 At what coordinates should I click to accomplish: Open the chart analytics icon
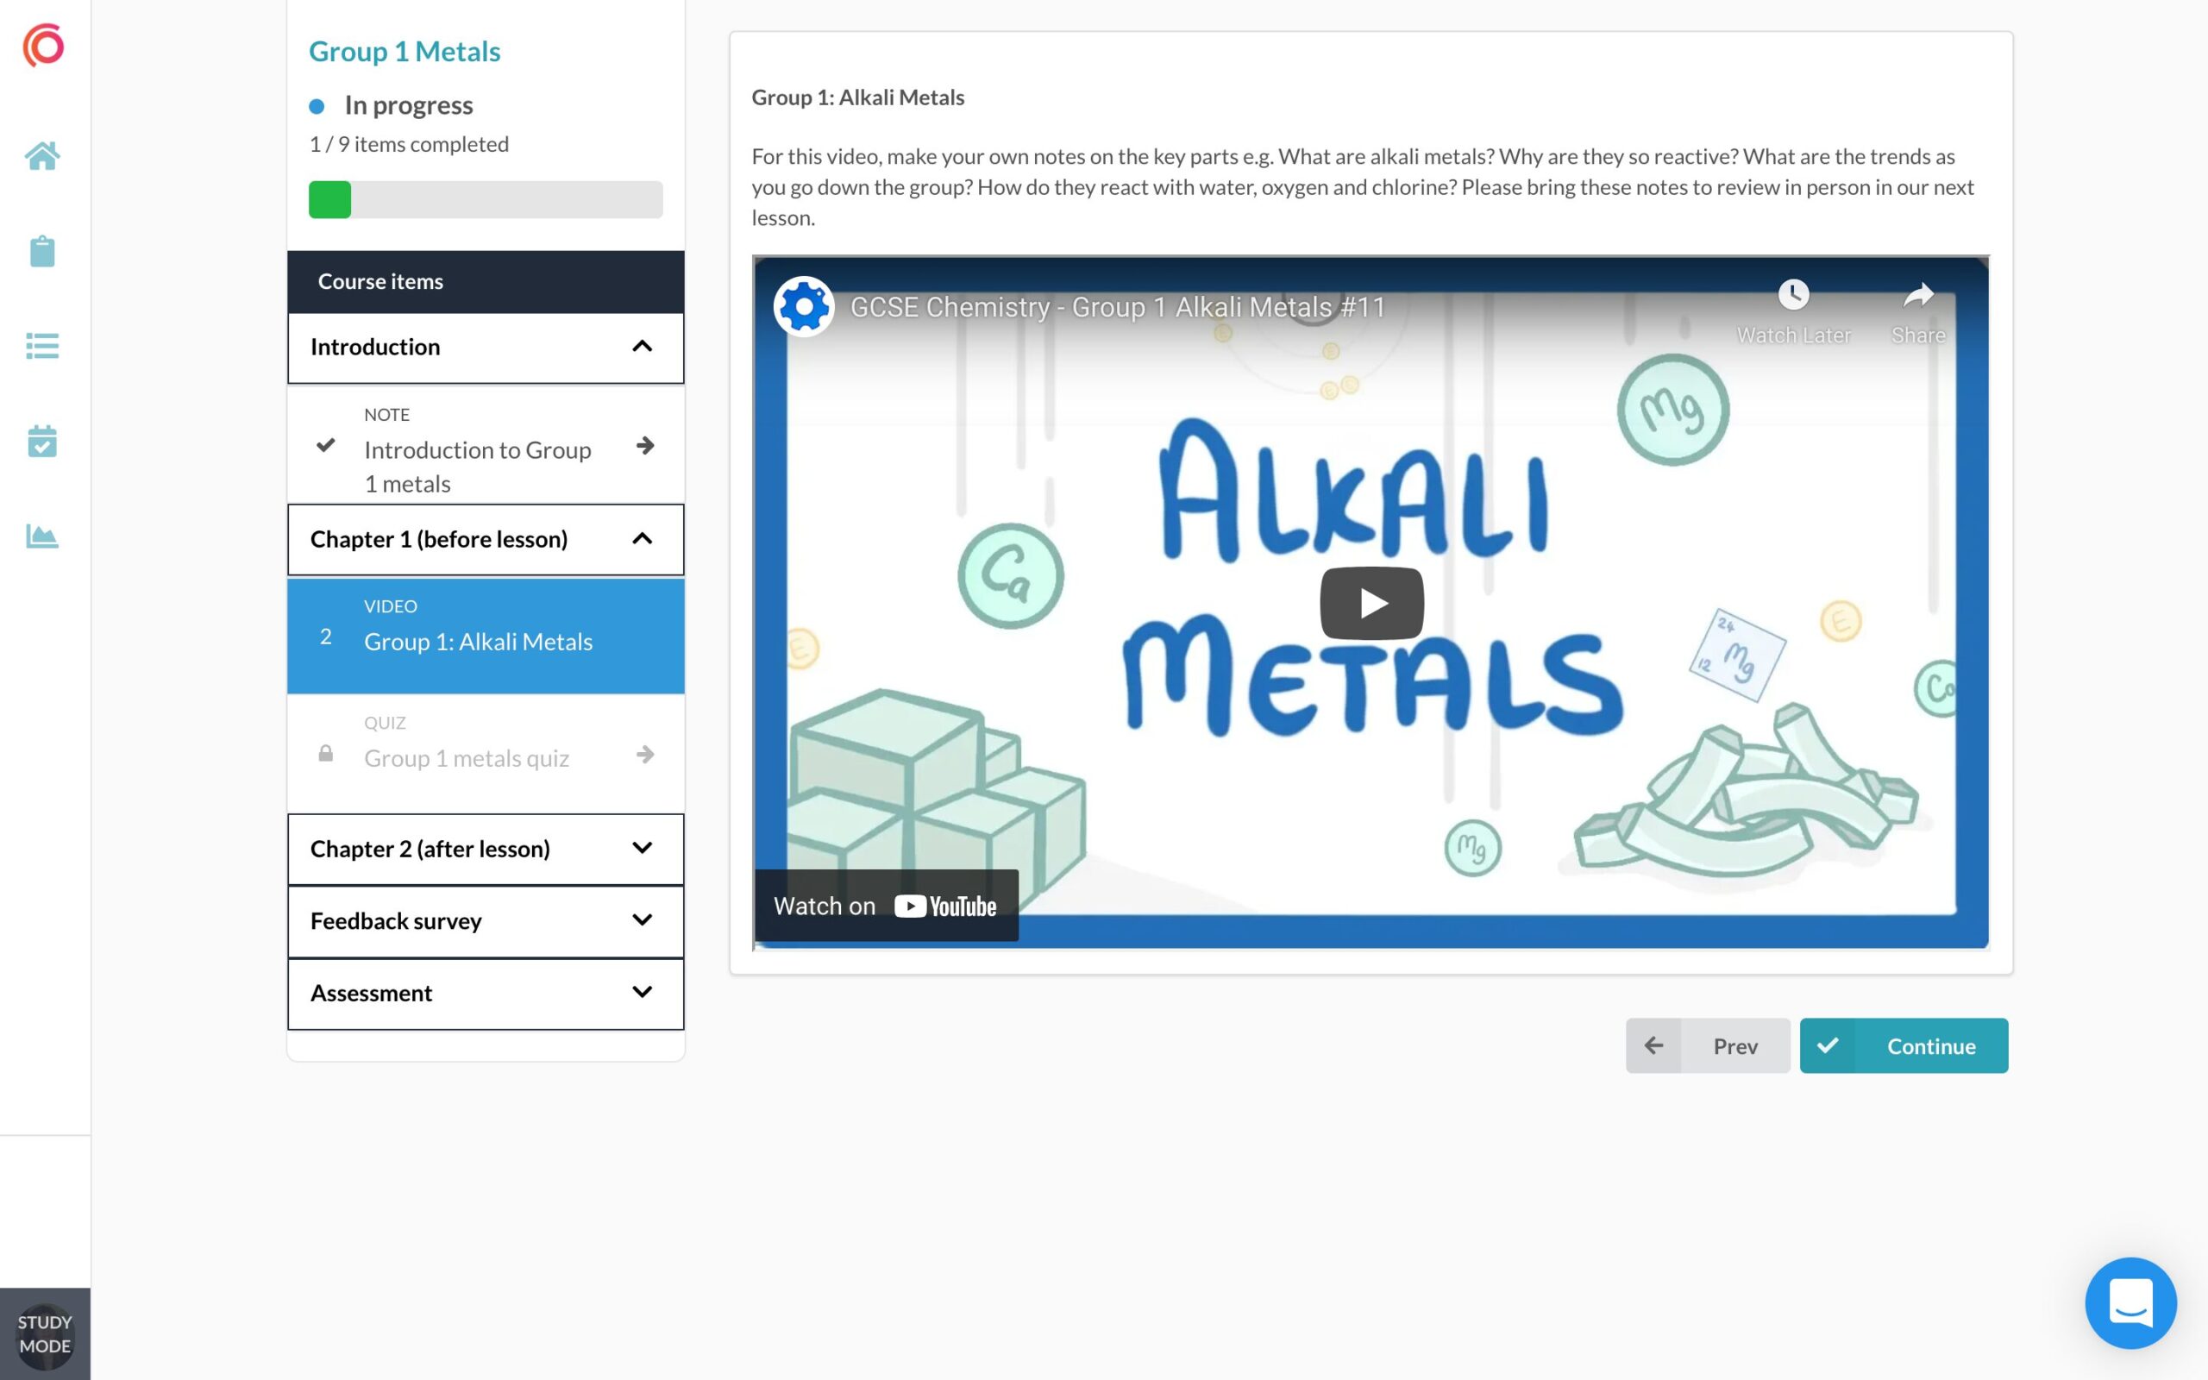click(x=42, y=536)
